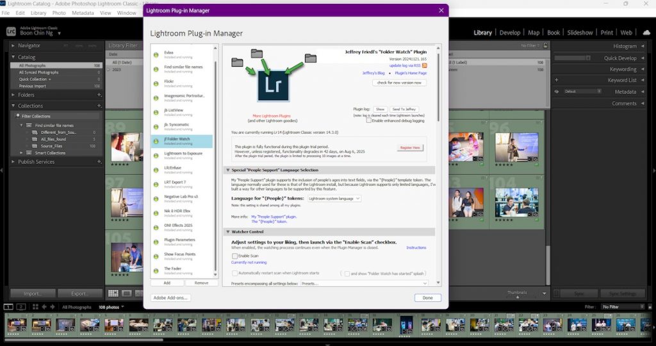Check automatically restart scan when Lightroom starts
The image size is (656, 346).
click(x=234, y=273)
